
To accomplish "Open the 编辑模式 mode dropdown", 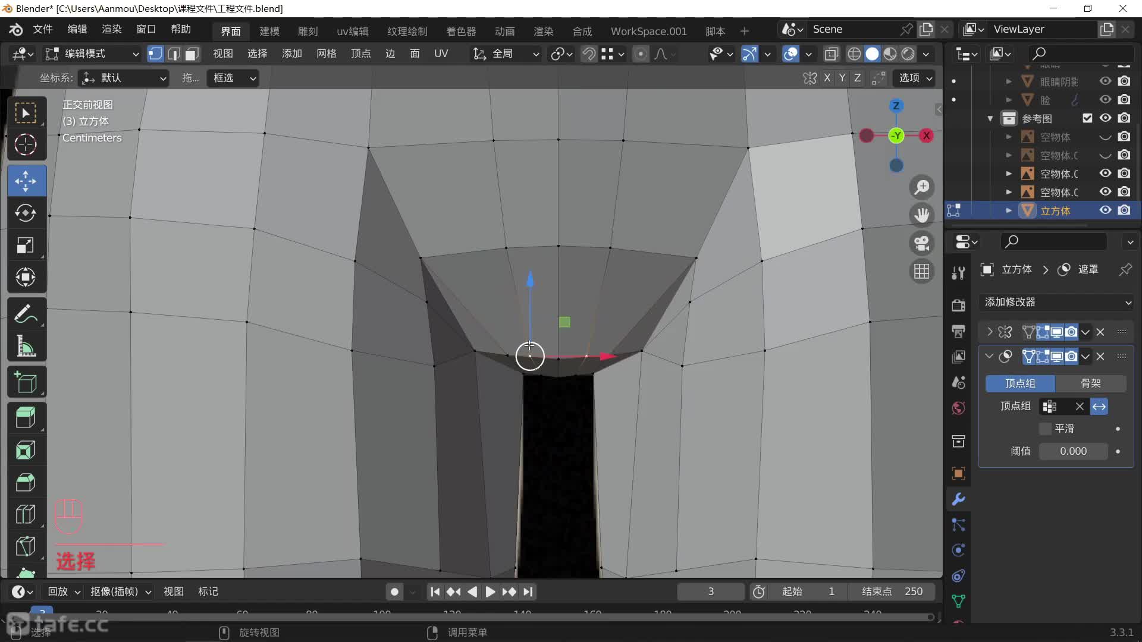I will click(x=92, y=54).
